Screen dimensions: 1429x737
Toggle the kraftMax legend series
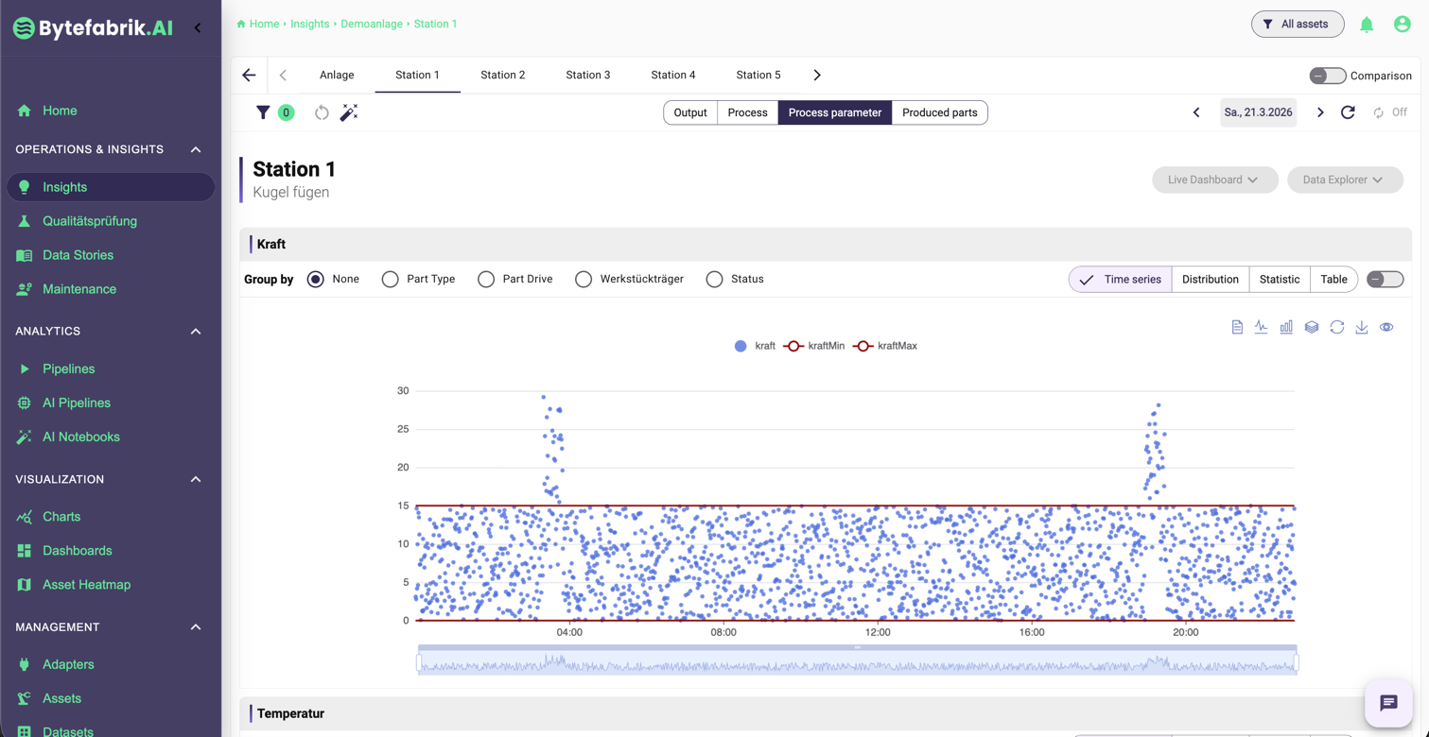(886, 346)
